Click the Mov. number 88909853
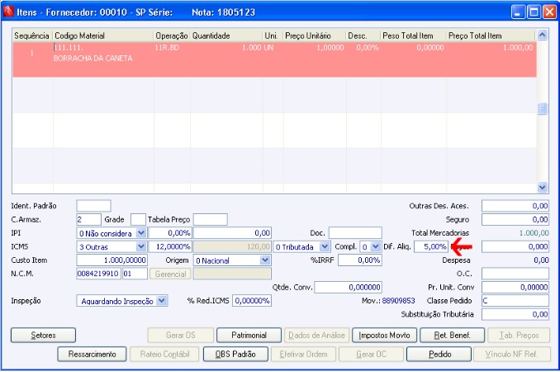 [x=399, y=301]
